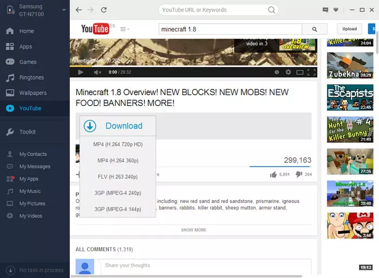Click the horizontal scrollbar at bottom
Image resolution: width=379 pixels, height=278 pixels.
click(x=186, y=276)
